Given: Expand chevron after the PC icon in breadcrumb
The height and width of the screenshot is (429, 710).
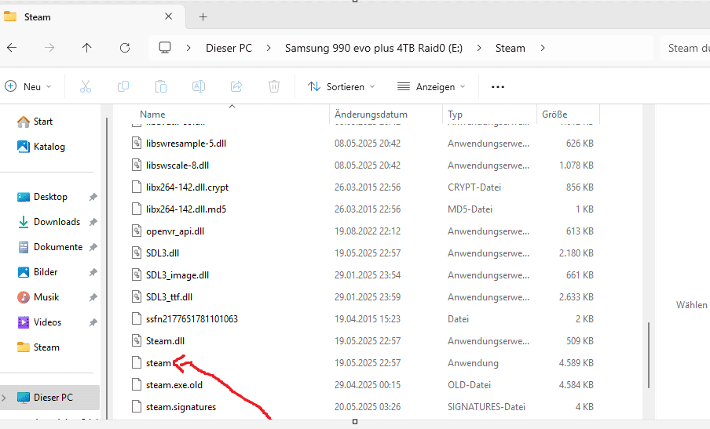Looking at the screenshot, I should click(188, 48).
